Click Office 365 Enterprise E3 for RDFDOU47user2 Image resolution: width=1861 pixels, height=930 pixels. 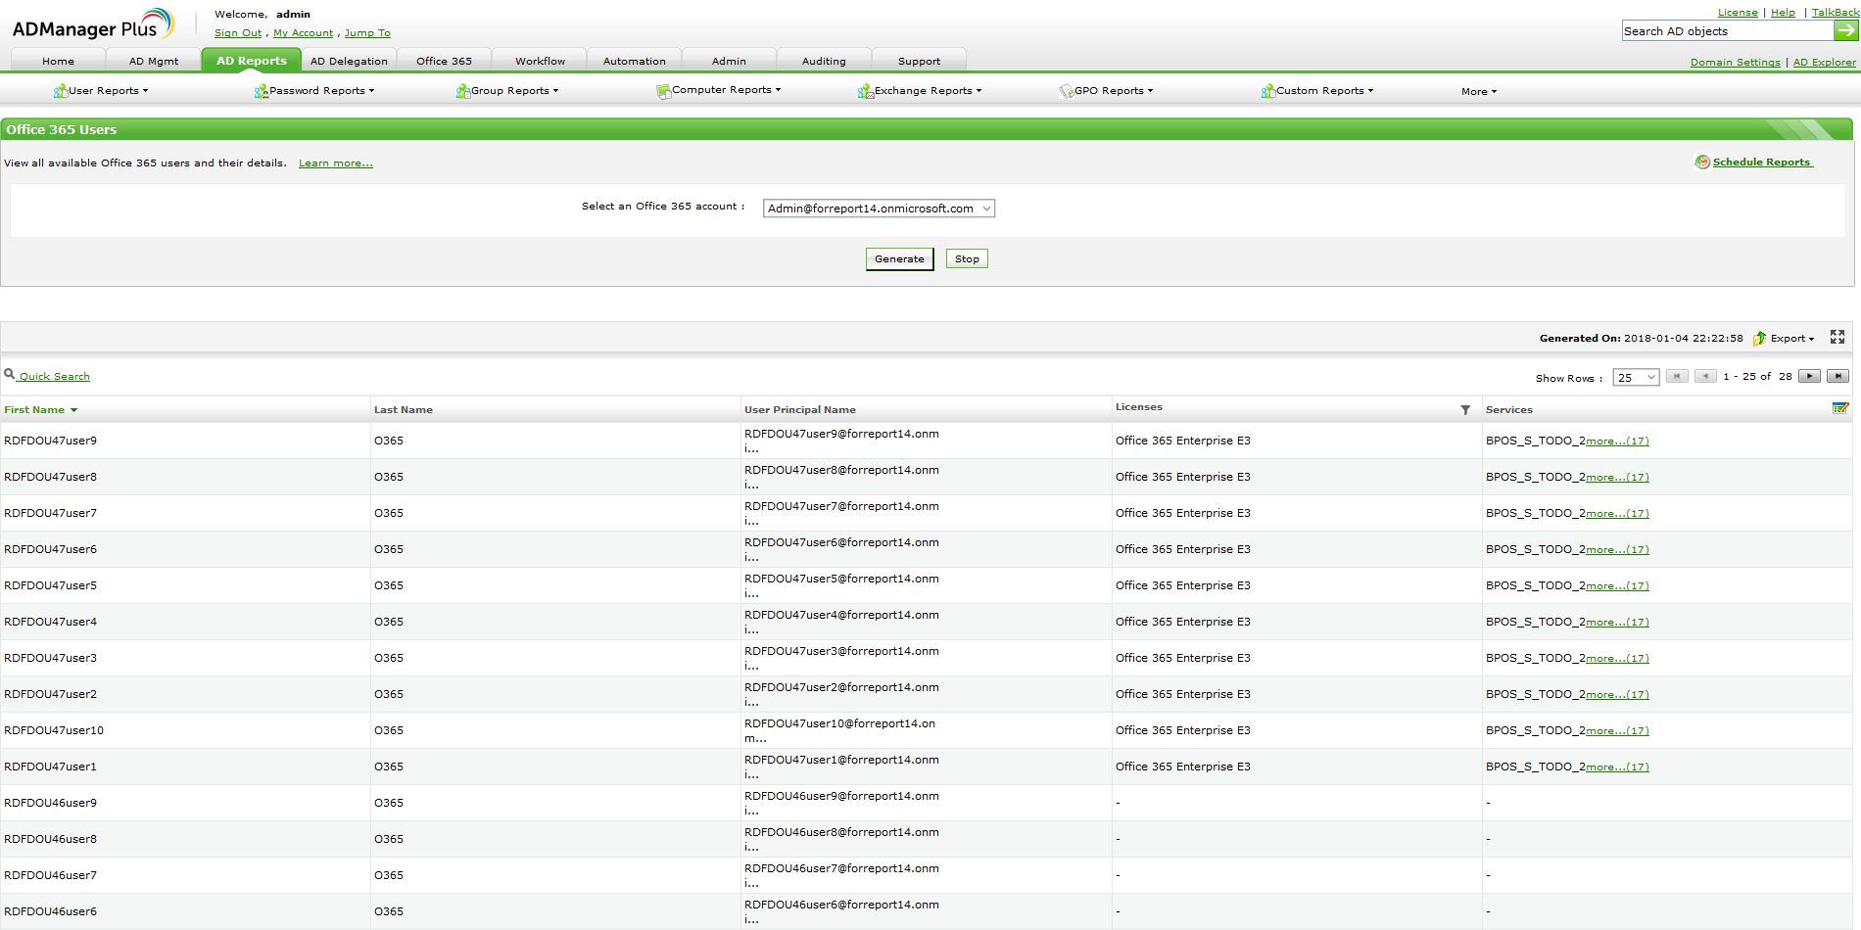(1182, 694)
